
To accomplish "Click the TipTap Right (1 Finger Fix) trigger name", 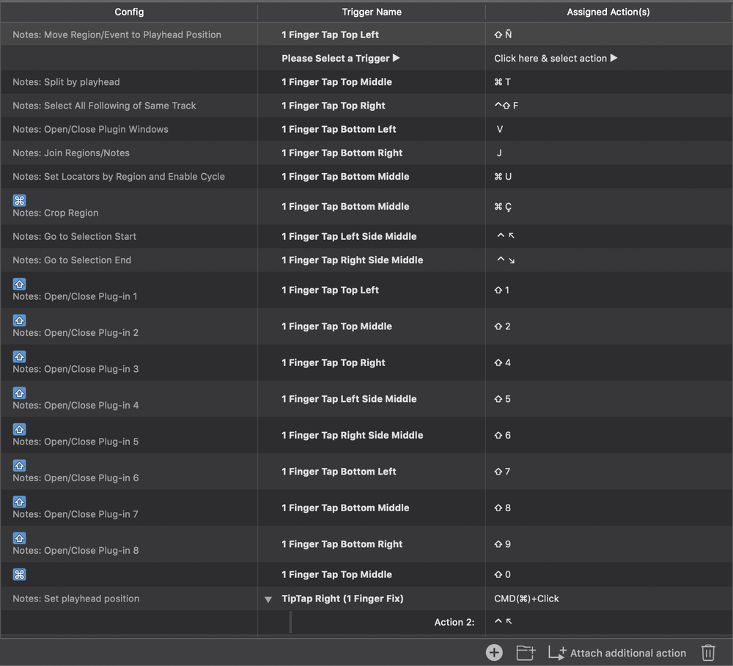I will click(x=342, y=599).
